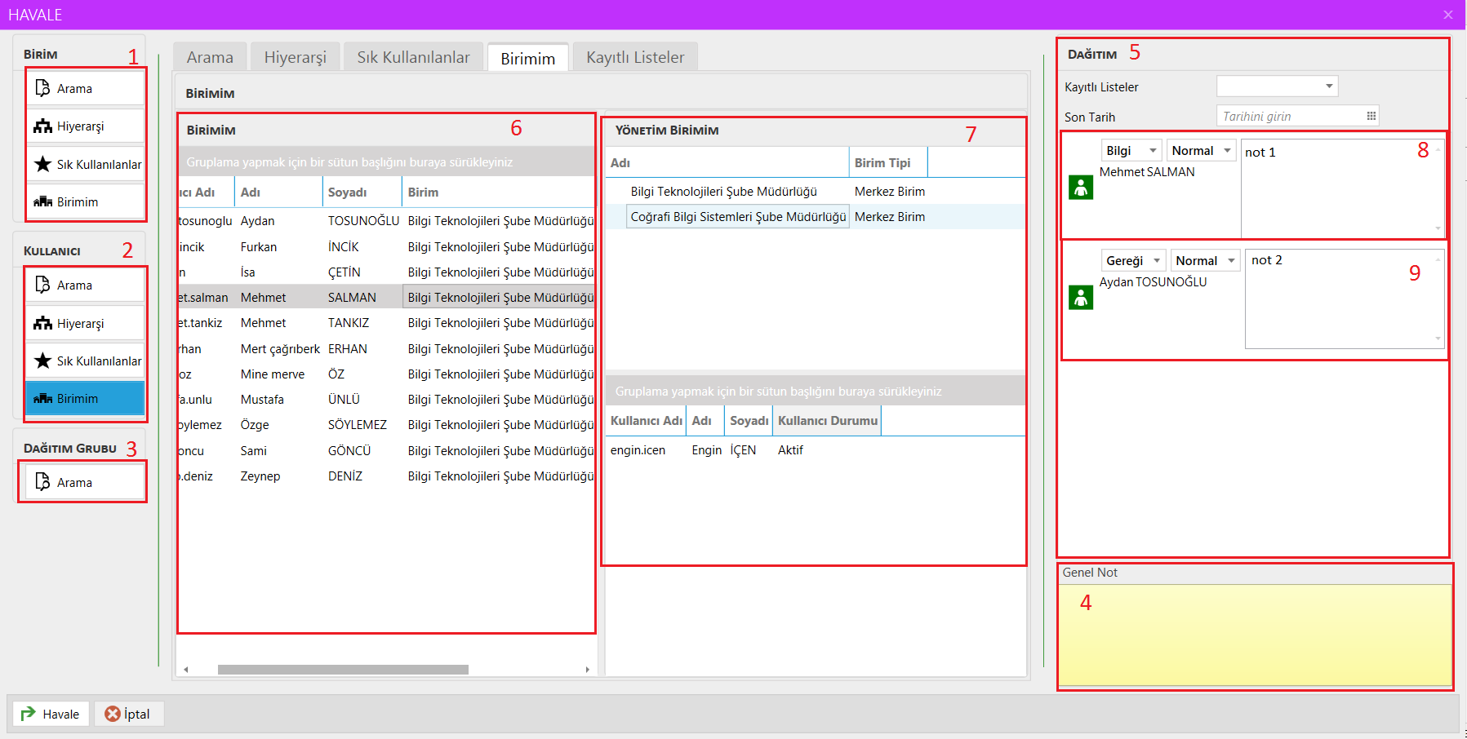The height and width of the screenshot is (739, 1467).
Task: Click the Havale button
Action: pos(51,714)
